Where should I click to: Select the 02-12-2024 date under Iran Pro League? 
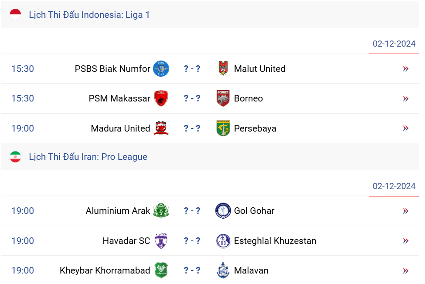(x=394, y=186)
